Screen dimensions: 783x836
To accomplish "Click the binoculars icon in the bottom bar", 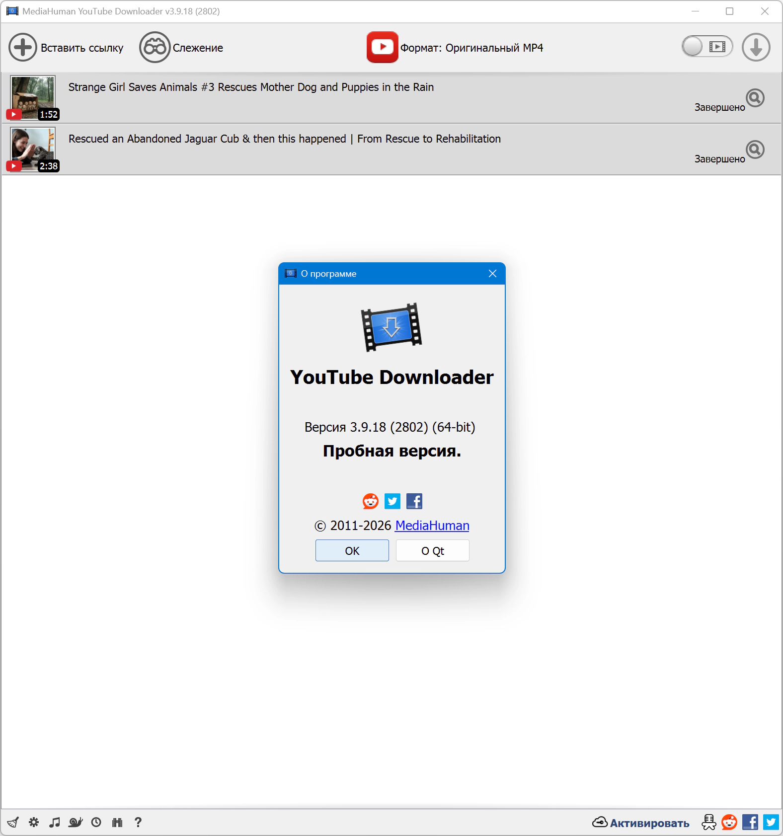I will tap(117, 823).
